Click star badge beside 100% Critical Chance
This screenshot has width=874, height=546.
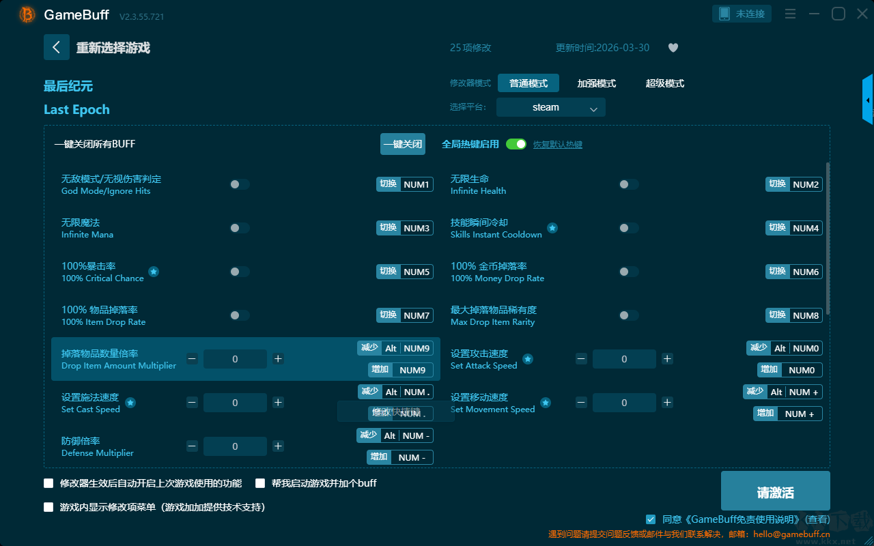pos(154,272)
